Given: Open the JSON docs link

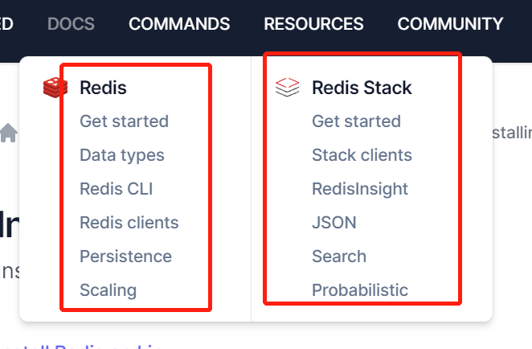Looking at the screenshot, I should tap(334, 223).
